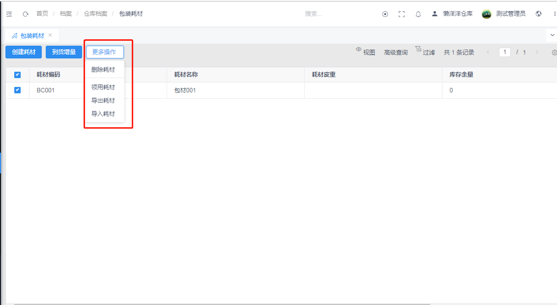Open the 更多操作 dropdown
Image resolution: width=557 pixels, height=305 pixels.
click(x=105, y=52)
